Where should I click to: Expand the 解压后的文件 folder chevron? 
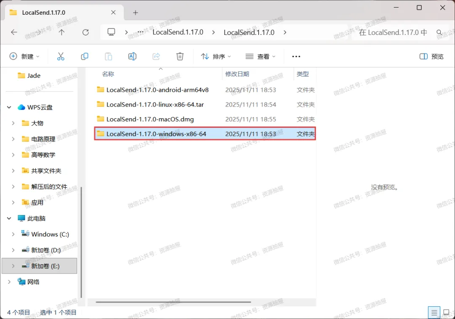click(x=13, y=186)
